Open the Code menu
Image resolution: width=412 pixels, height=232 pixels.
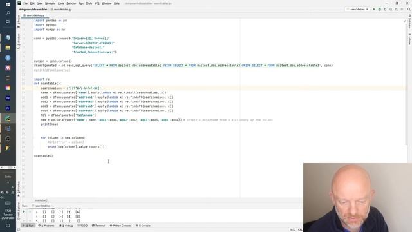tap(61, 3)
